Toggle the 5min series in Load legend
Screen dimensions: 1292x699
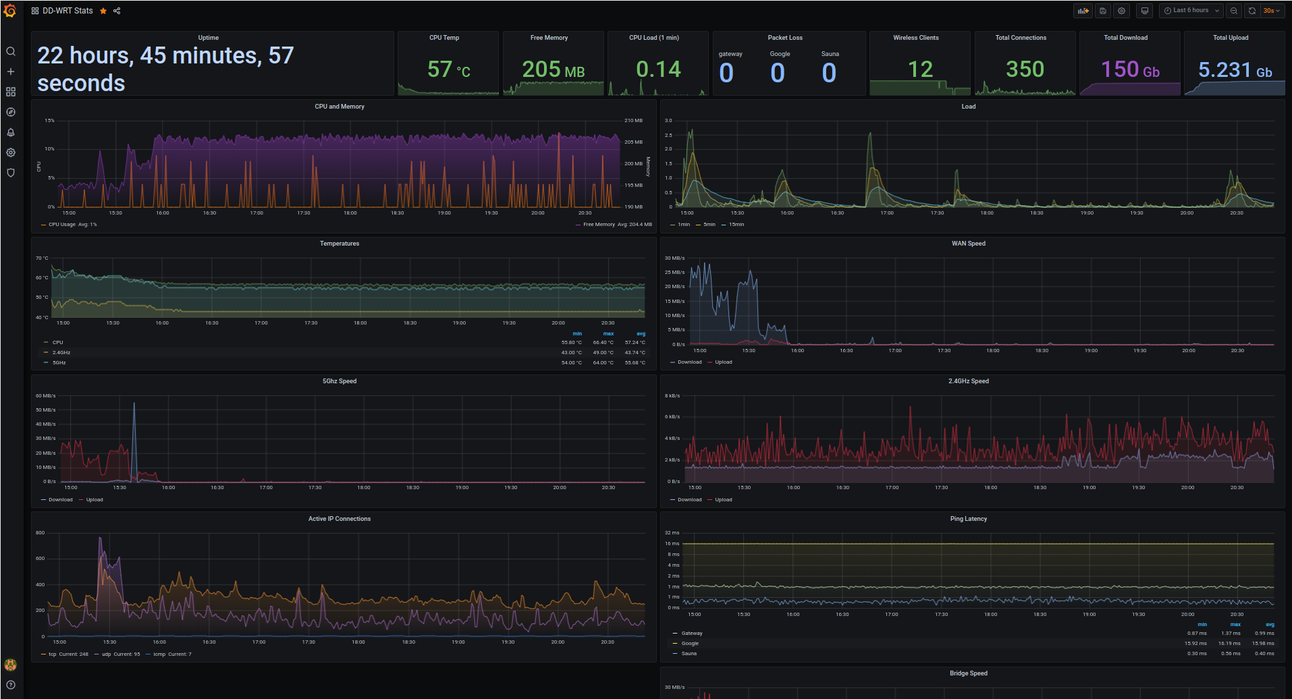709,225
